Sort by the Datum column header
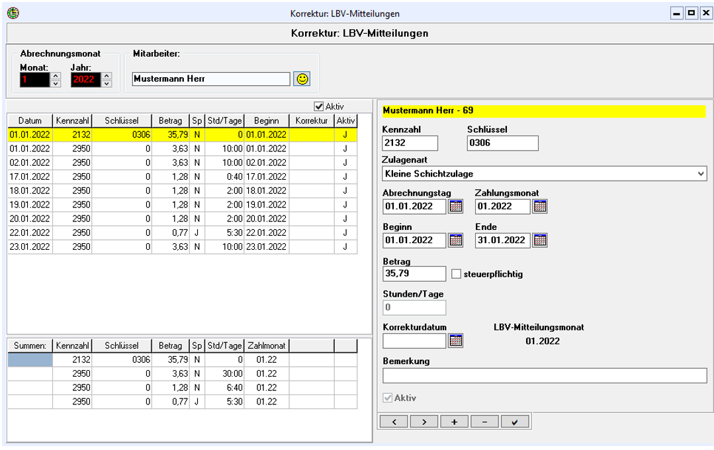Image resolution: width=714 pixels, height=450 pixels. [30, 121]
